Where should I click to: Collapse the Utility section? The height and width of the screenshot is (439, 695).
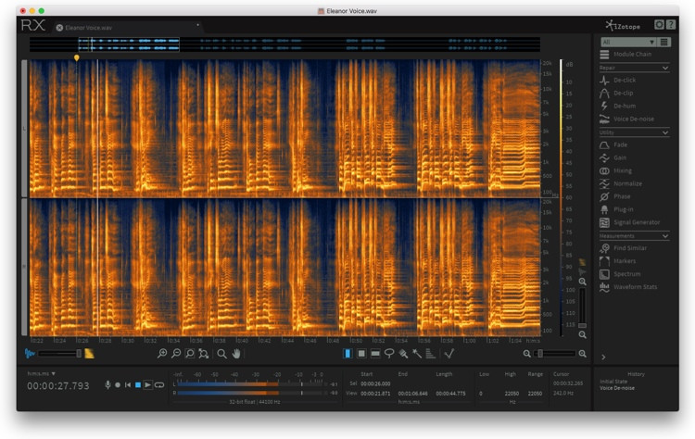point(665,132)
